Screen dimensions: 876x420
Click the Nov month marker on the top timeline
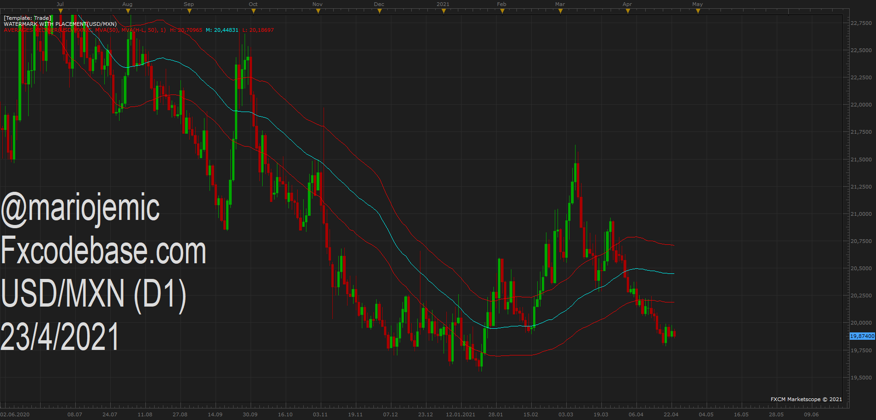click(318, 4)
